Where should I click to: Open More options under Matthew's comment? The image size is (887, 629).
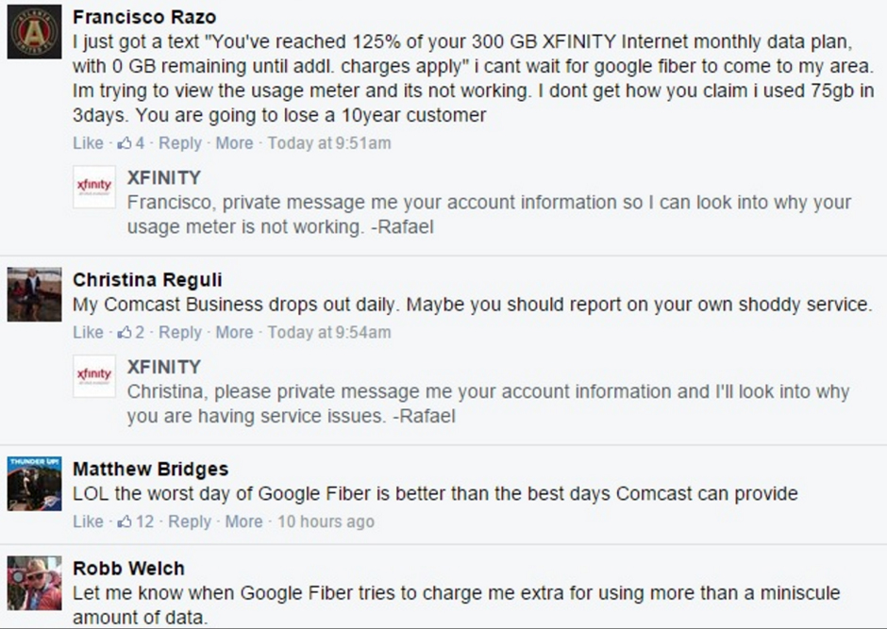pos(243,521)
